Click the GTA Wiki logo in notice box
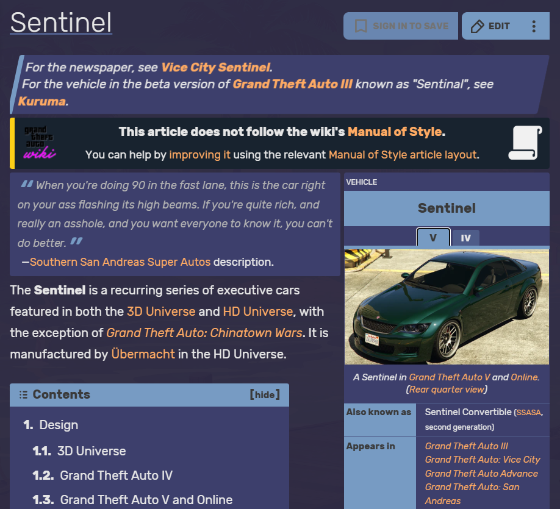 coord(40,143)
